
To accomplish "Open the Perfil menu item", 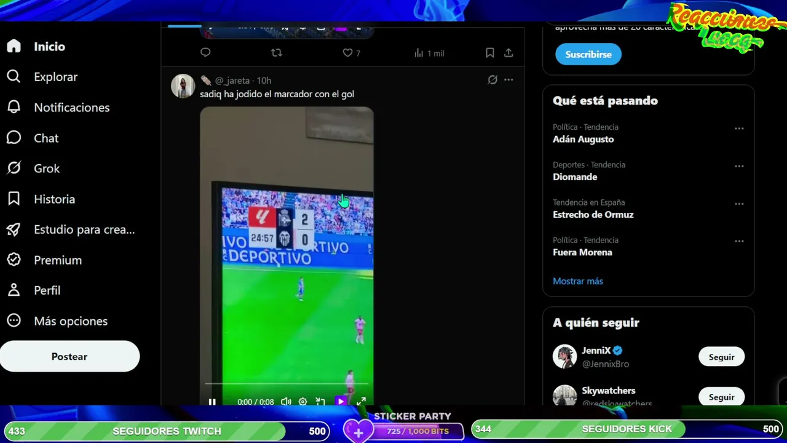I will click(47, 290).
